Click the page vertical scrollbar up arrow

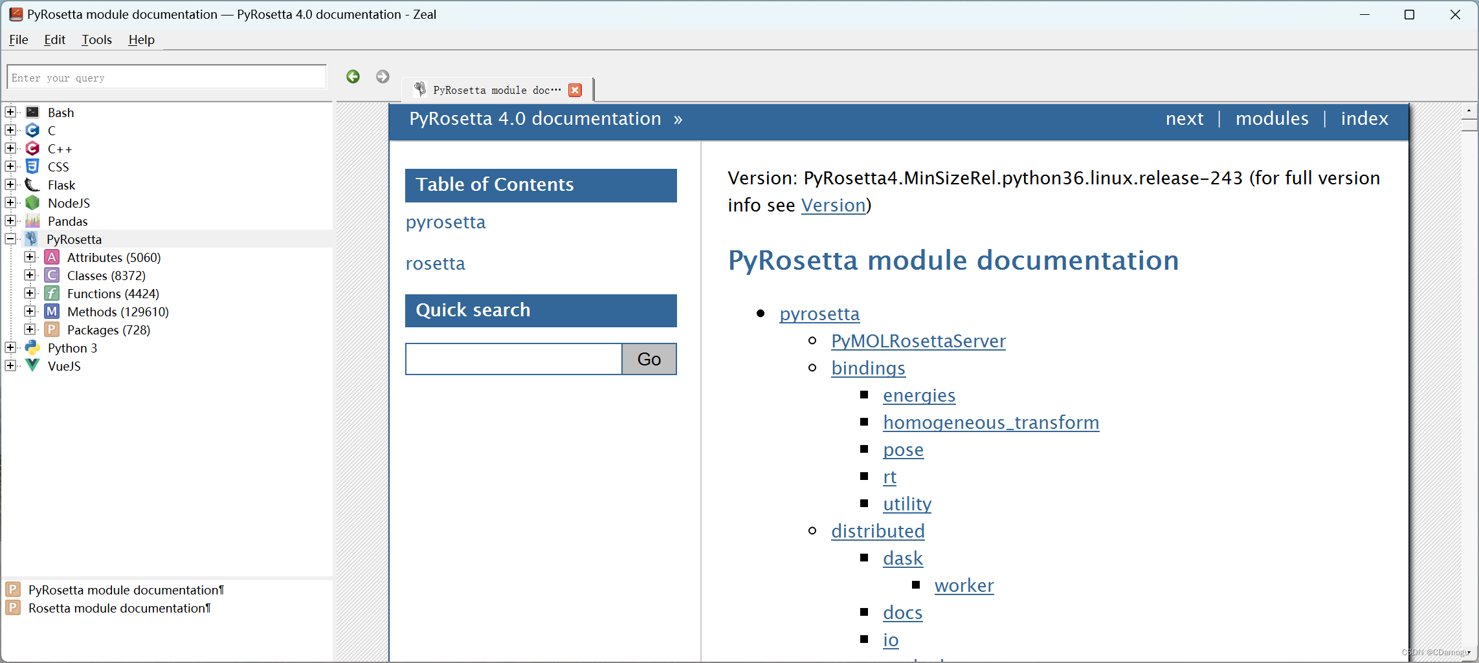[x=1469, y=111]
